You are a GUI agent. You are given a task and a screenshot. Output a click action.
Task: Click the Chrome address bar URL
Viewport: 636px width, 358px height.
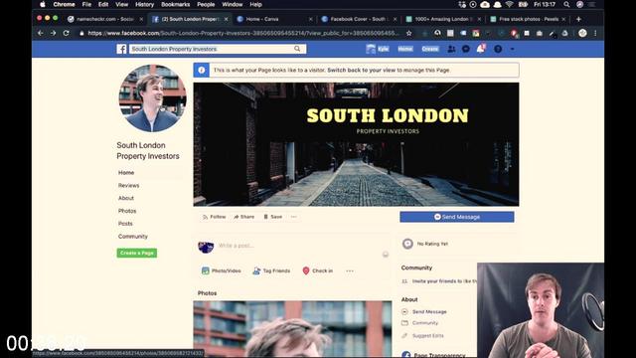[243, 33]
